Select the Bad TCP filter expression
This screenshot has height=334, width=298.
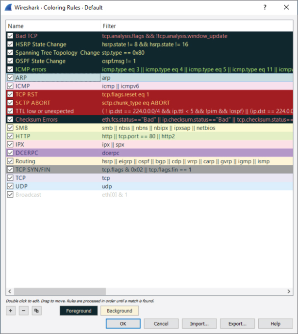pos(165,36)
